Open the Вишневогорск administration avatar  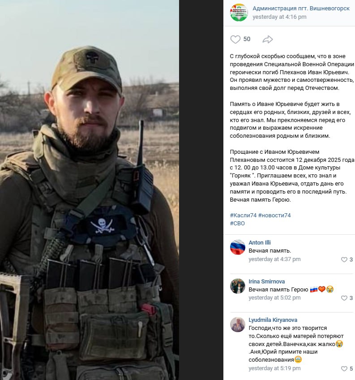[239, 13]
